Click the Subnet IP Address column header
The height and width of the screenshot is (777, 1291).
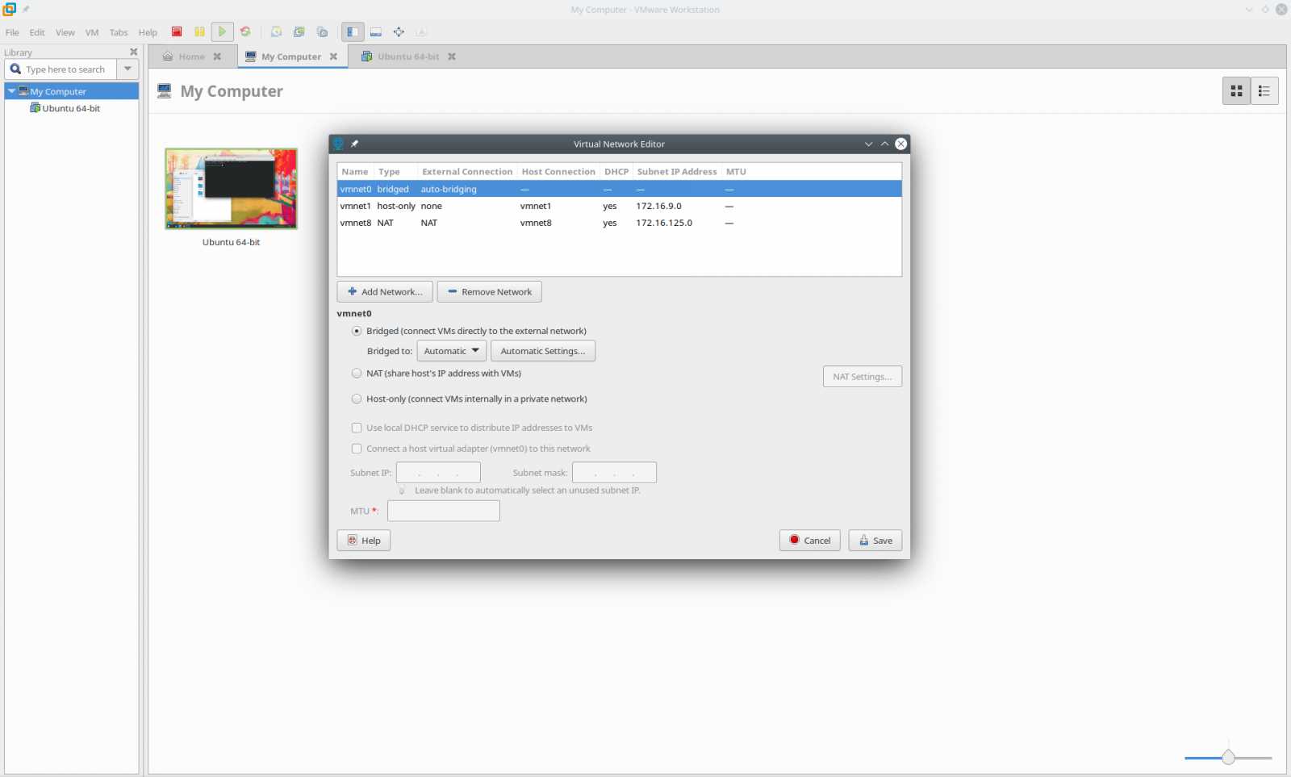pos(676,172)
